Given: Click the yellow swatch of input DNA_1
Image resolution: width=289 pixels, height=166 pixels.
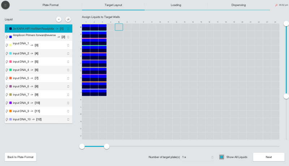Looking at the screenshot, I should point(10,45).
